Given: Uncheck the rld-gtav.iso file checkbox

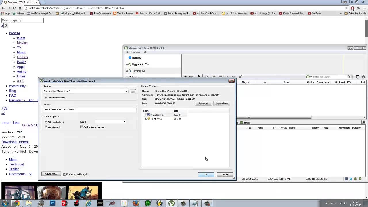Looking at the screenshot, I should 146,118.
